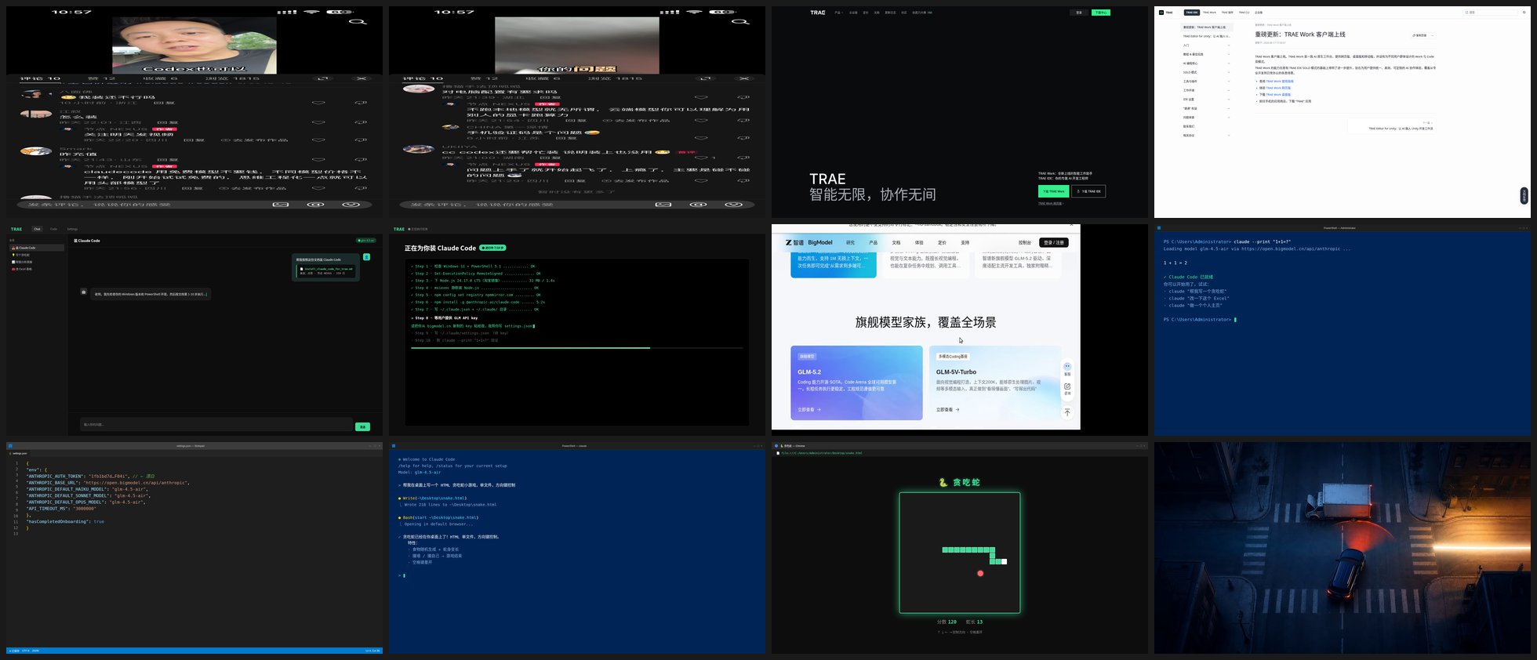Image resolution: width=1537 pixels, height=660 pixels.
Task: Click the 咨询 edit icon on BigModel page
Action: pos(1066,387)
